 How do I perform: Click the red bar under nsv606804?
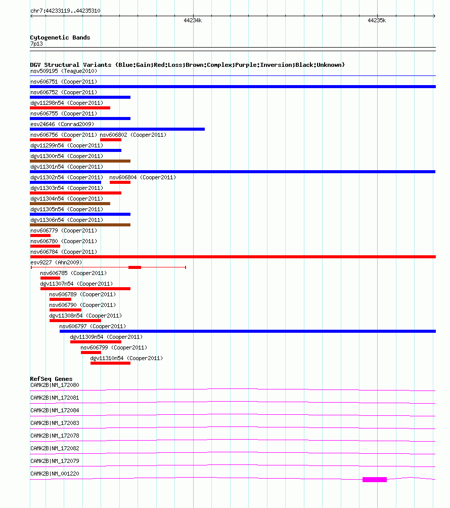click(x=120, y=182)
